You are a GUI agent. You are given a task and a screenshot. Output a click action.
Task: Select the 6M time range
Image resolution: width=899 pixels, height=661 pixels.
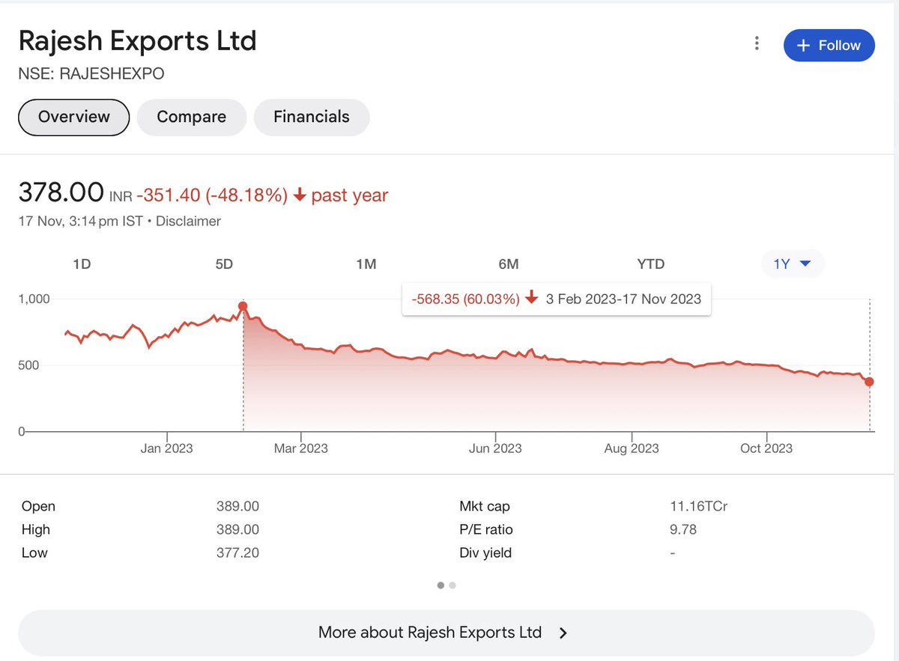pos(508,264)
